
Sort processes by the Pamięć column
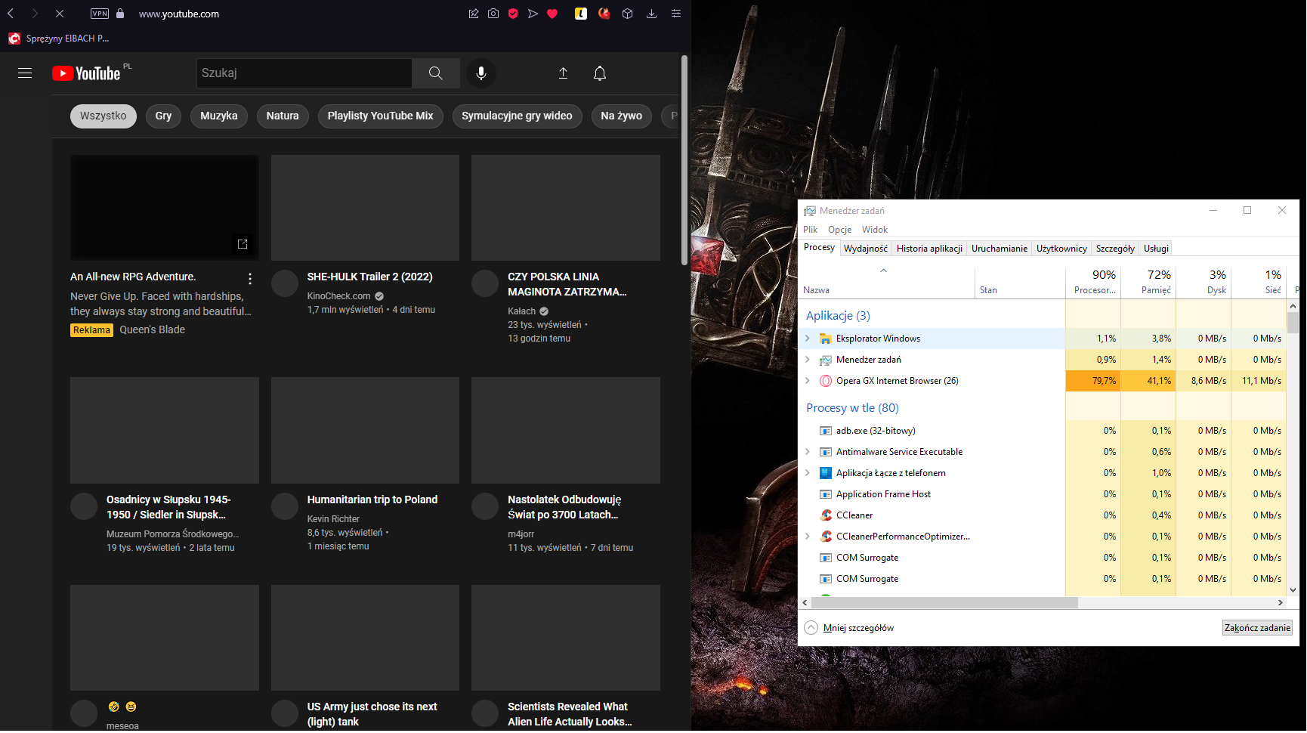point(1148,283)
